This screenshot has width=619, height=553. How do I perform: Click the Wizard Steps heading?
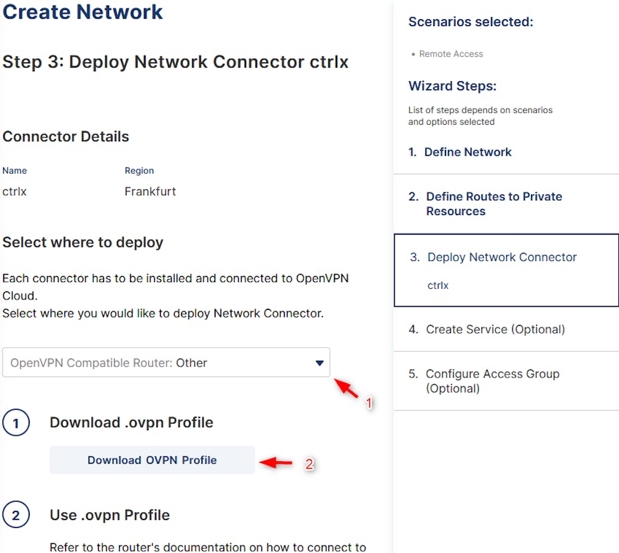452,86
